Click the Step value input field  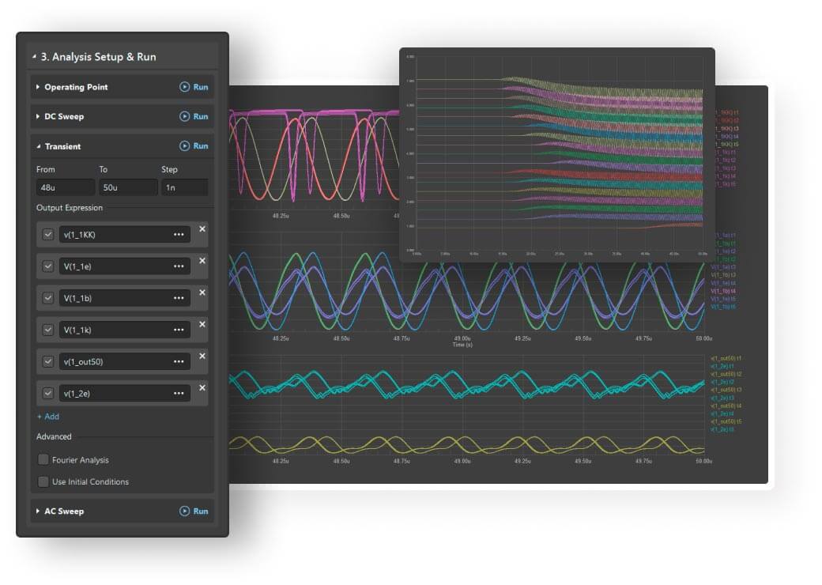coord(184,188)
